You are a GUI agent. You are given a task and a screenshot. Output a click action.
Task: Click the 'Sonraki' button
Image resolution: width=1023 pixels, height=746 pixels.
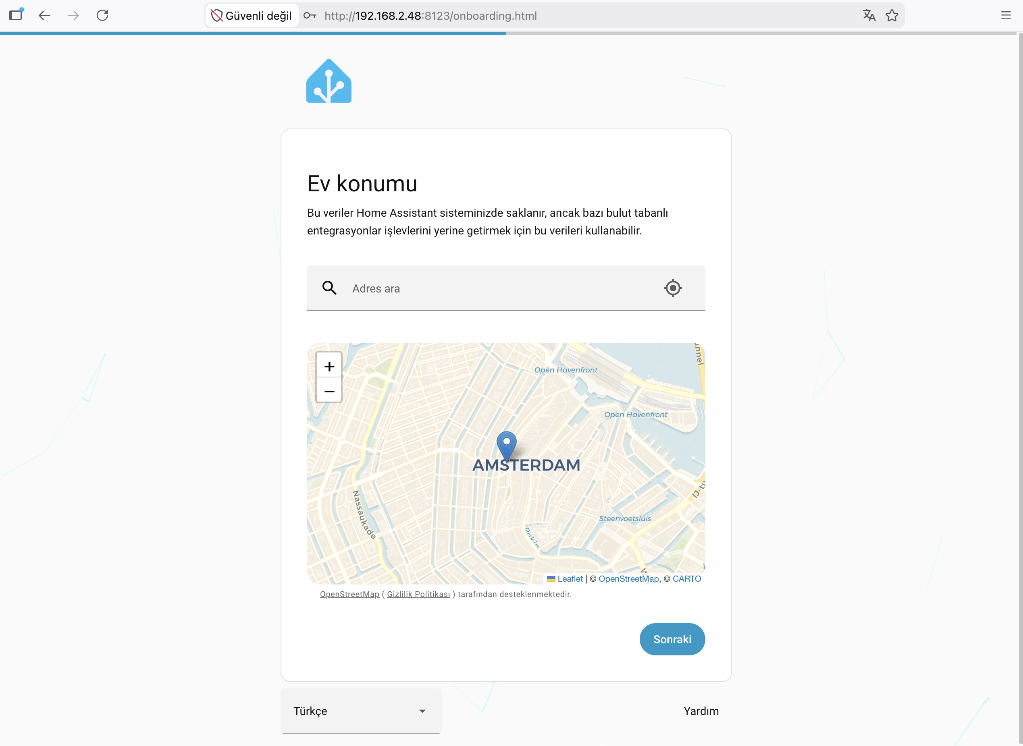672,639
